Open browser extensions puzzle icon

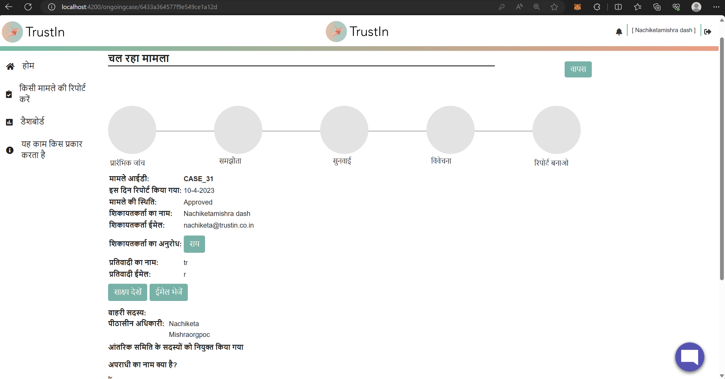pyautogui.click(x=597, y=7)
